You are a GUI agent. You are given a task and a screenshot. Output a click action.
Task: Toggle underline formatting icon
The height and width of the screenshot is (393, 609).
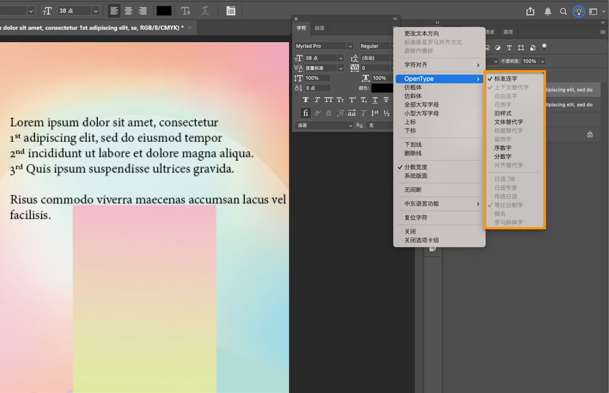374,100
